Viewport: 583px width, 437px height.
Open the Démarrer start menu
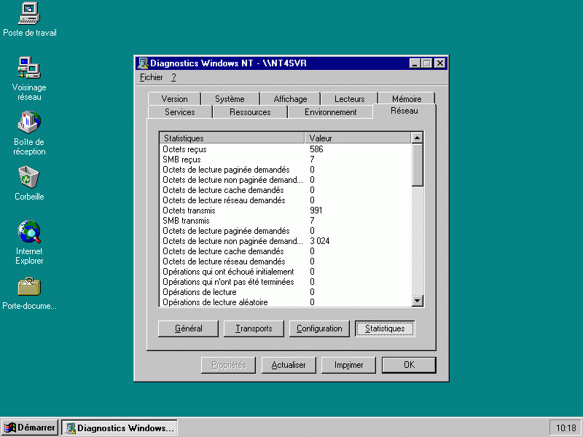coord(30,428)
